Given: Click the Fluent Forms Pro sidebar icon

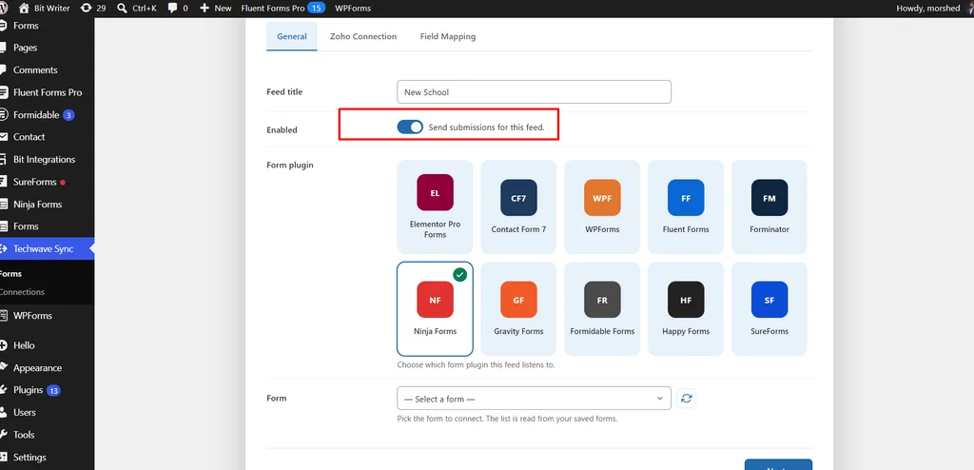Looking at the screenshot, I should click(3, 92).
